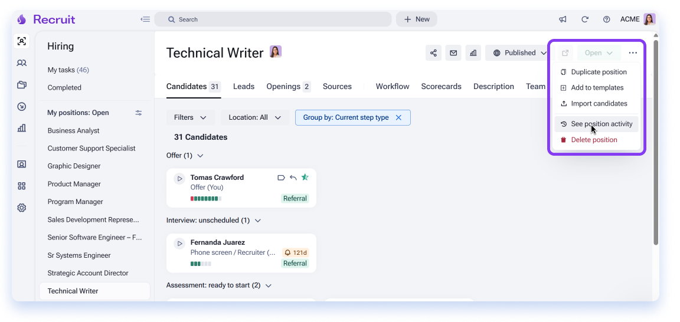Screen dimensions: 680x322
Task: Click the refresh icon in top bar
Action: tap(584, 19)
